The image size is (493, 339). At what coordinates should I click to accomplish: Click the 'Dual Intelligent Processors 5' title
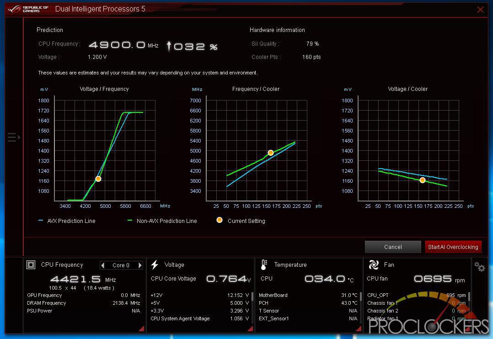(x=100, y=9)
